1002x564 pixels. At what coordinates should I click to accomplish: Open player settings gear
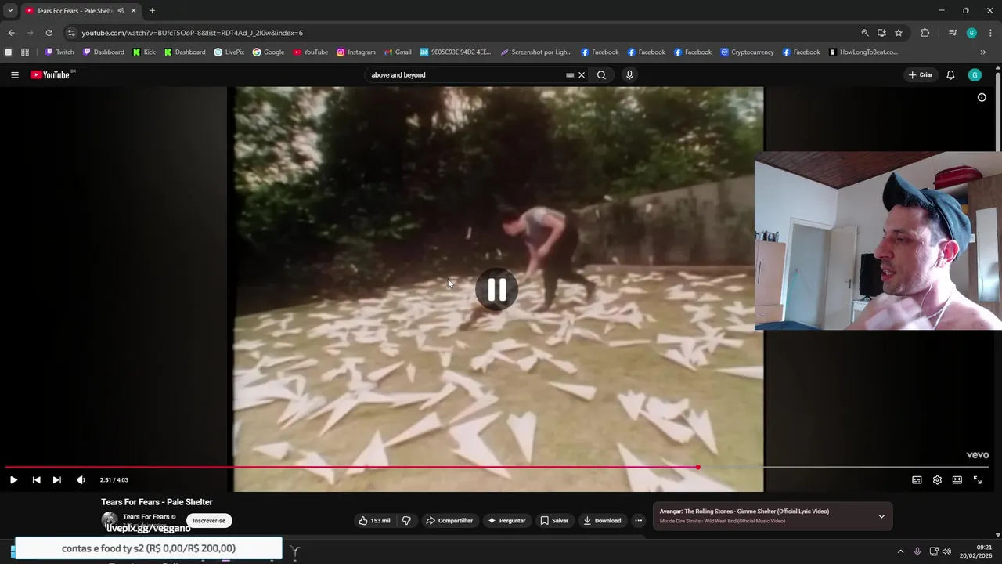(937, 480)
